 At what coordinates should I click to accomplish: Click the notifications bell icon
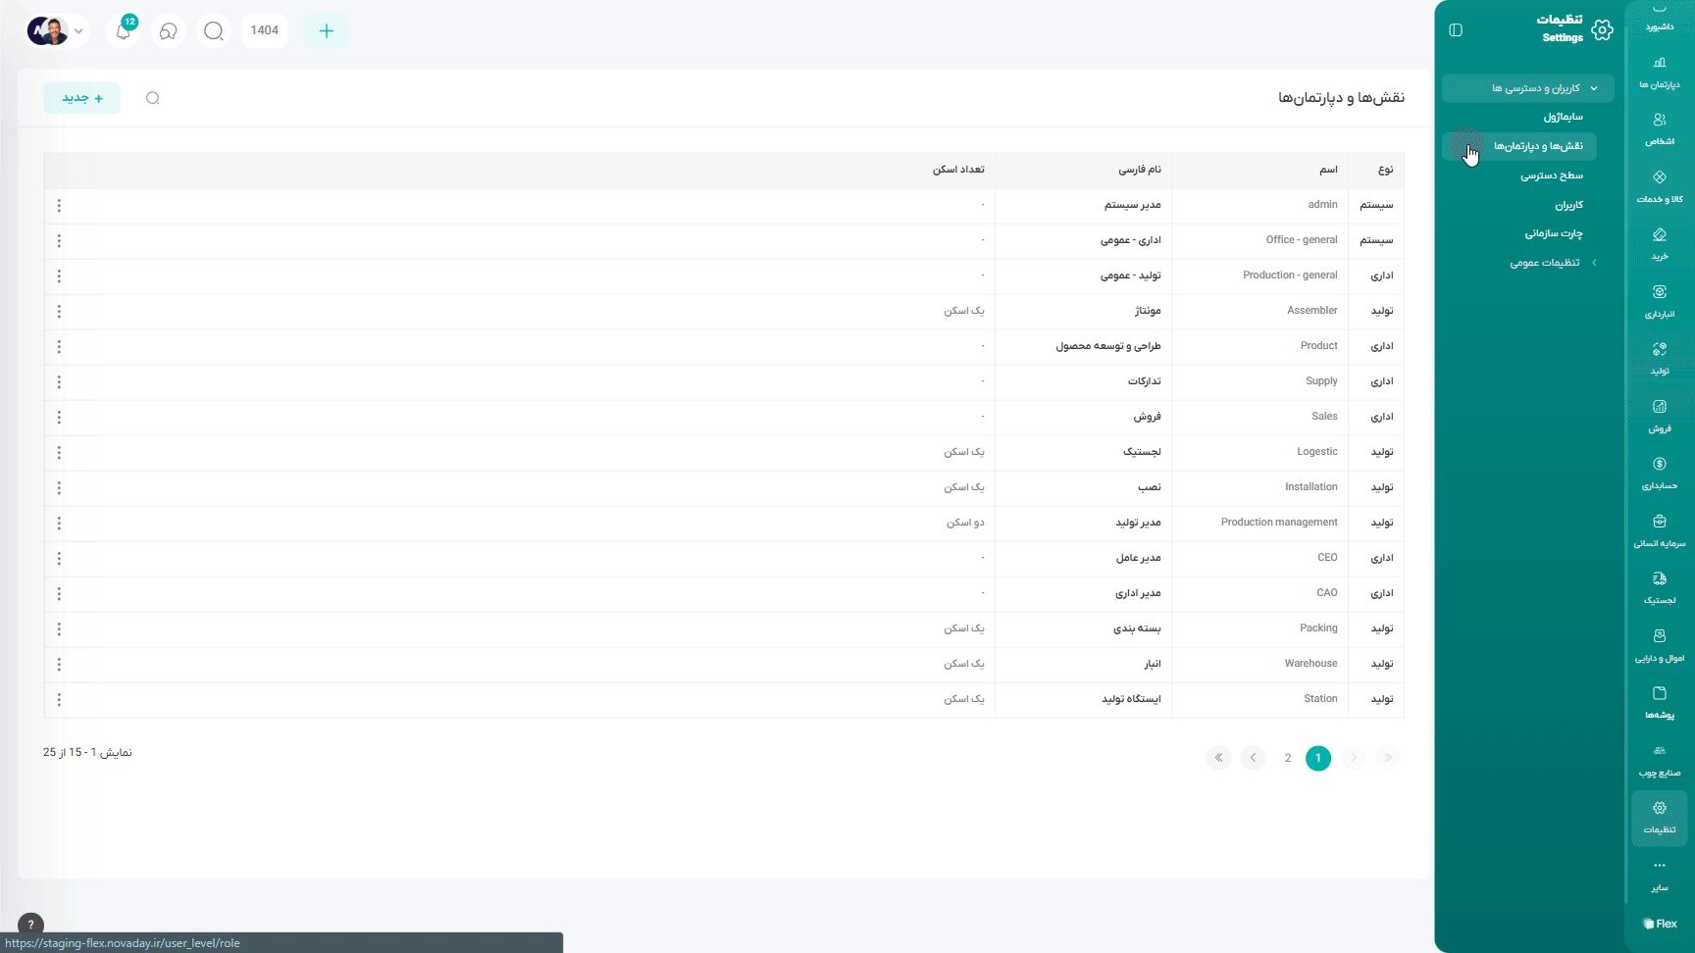click(124, 31)
